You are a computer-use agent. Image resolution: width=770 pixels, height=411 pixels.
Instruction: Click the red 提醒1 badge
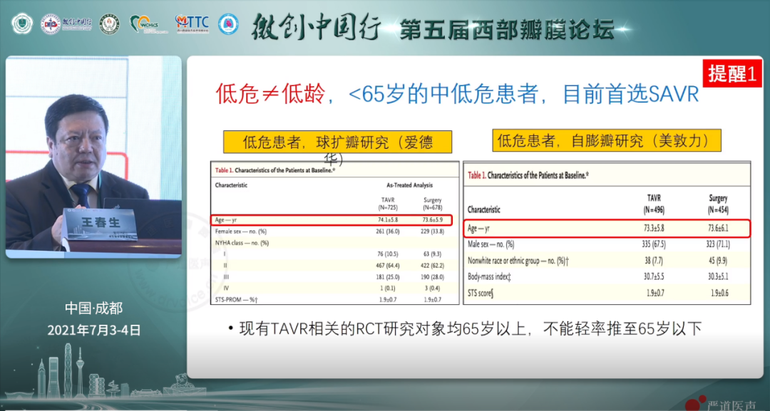click(x=732, y=73)
